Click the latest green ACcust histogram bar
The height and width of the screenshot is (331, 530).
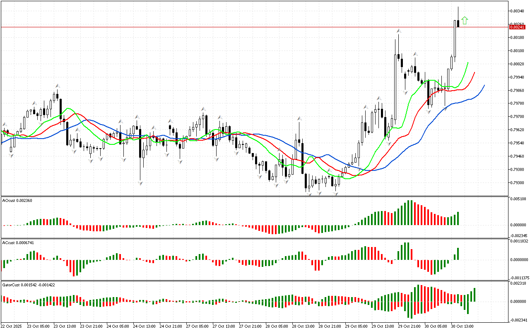point(458,254)
